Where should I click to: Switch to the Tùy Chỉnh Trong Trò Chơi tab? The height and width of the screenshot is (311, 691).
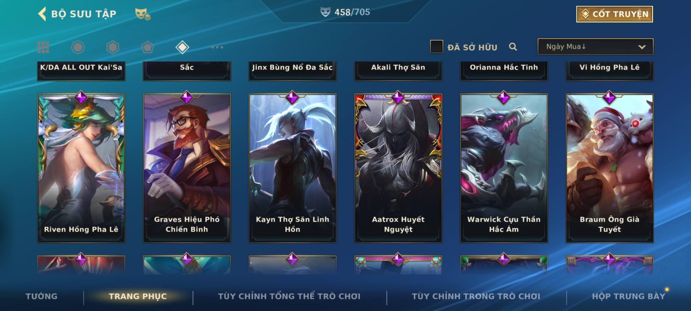coord(476,296)
